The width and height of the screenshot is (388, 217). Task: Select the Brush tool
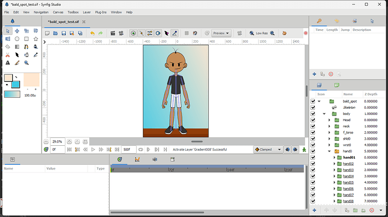(x=17, y=63)
